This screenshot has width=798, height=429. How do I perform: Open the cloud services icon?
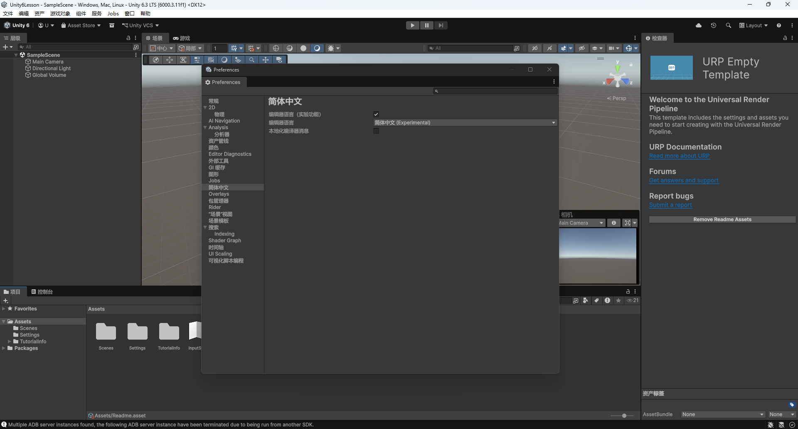coord(699,25)
